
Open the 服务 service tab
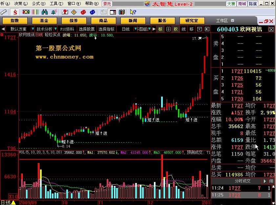(x=162, y=21)
